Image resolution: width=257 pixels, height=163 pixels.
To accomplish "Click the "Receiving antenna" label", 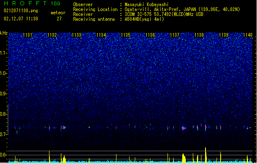I will click(x=94, y=19).
